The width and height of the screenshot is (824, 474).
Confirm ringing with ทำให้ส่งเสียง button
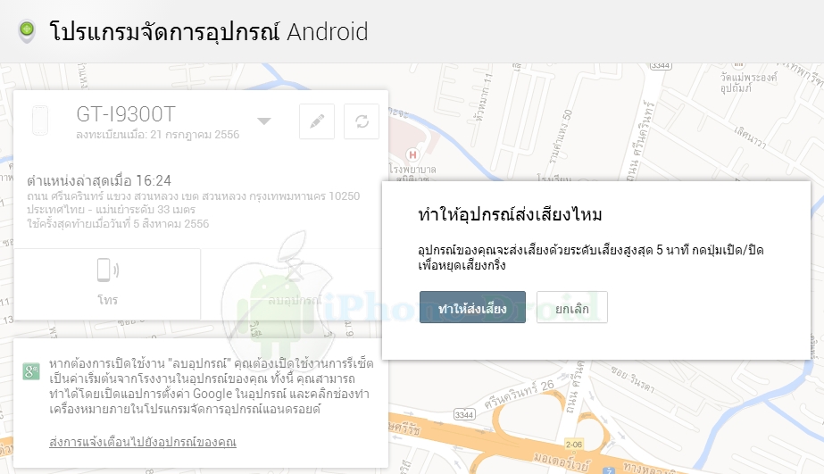pos(472,307)
